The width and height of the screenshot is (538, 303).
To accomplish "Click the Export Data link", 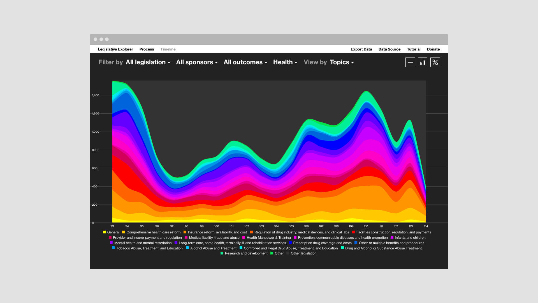I will click(x=361, y=49).
